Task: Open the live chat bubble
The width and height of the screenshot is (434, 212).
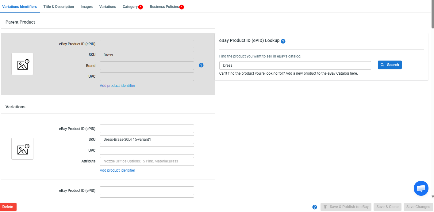Action: (421, 188)
